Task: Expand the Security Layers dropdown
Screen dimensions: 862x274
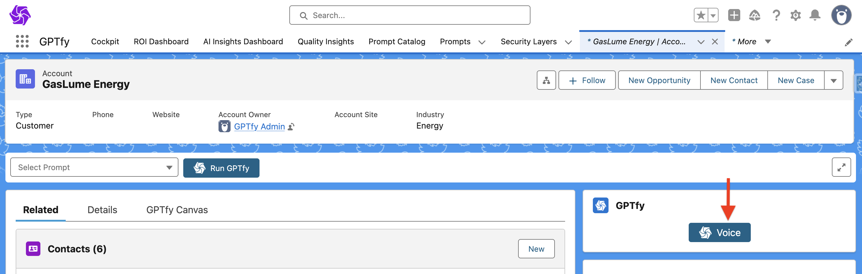Action: (x=568, y=42)
